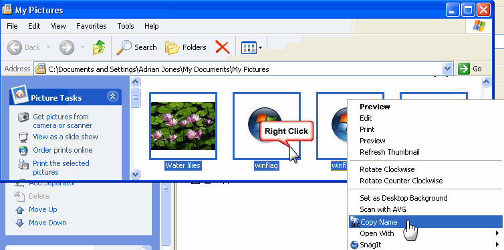Viewport: 504px width, 250px height.
Task: Collapse the Picture Tasks panel
Action: pos(112,97)
